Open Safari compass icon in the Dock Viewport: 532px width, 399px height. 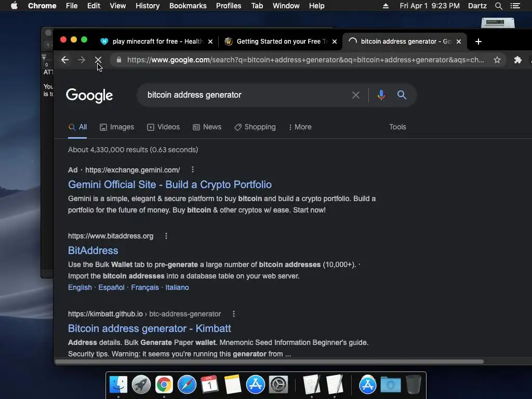coord(187,384)
